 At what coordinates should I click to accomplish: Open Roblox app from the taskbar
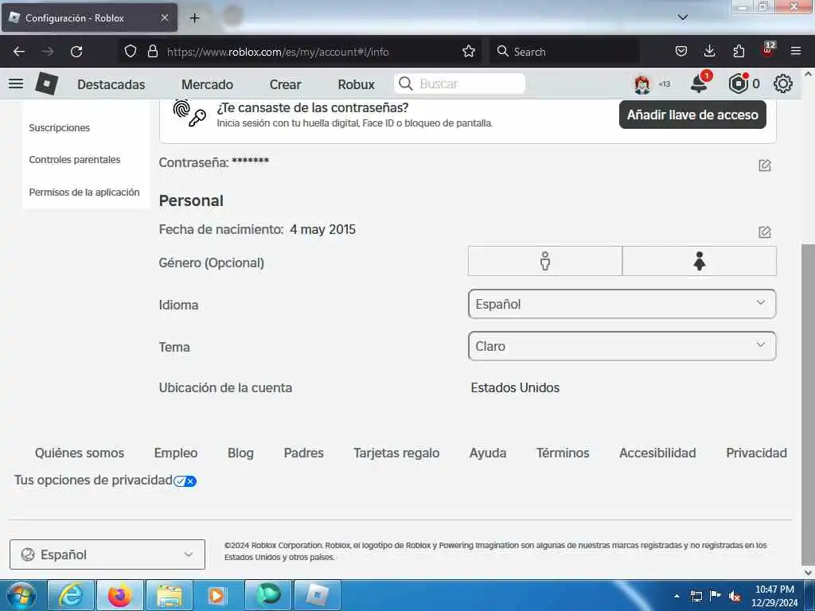[318, 595]
